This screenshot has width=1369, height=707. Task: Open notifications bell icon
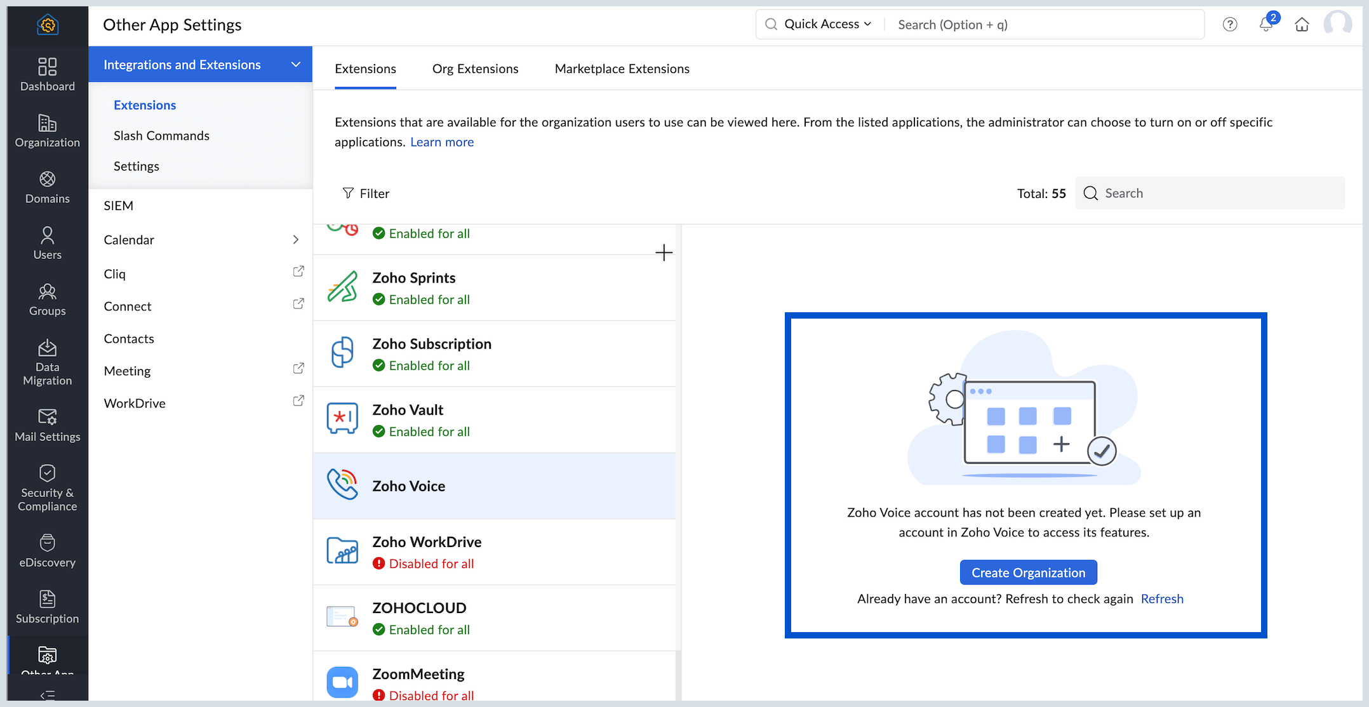(x=1265, y=24)
